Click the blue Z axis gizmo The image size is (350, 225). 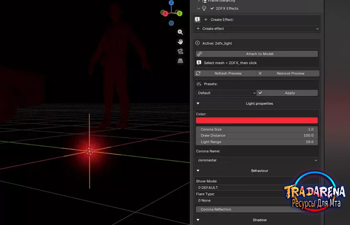pyautogui.click(x=171, y=3)
